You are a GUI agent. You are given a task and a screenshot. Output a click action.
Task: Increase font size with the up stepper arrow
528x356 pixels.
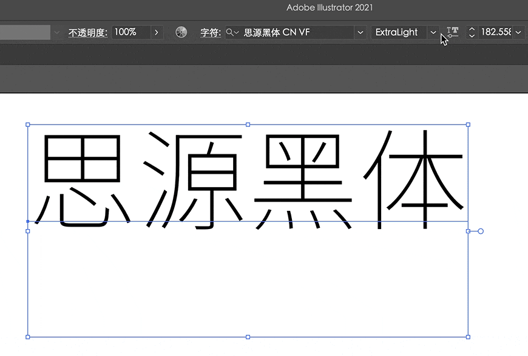coord(472,29)
